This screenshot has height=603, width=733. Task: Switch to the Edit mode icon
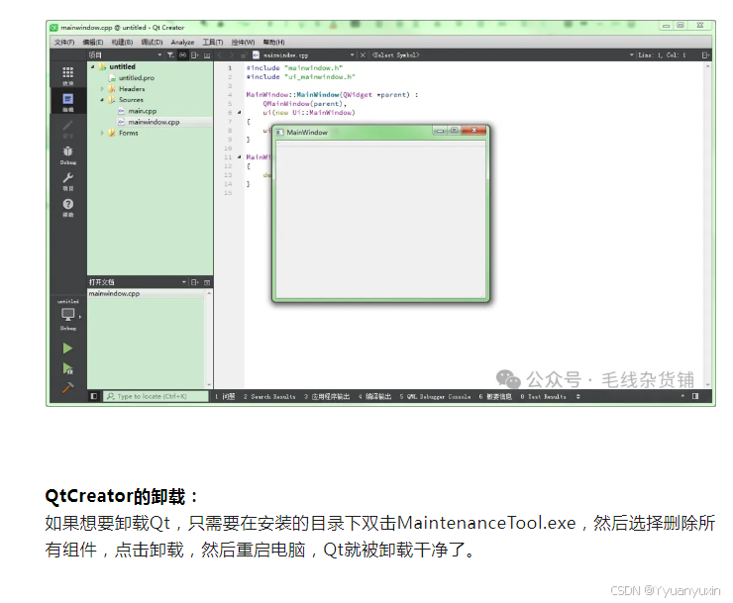(67, 99)
